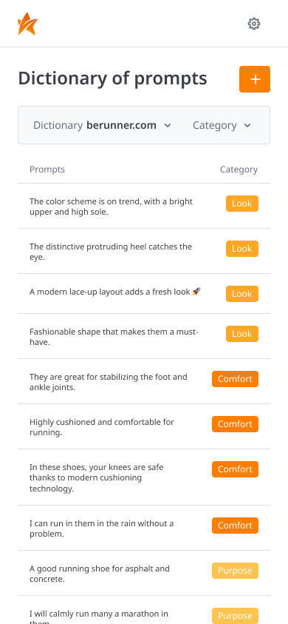
Task: Click Look tag on fashionable shape prompt
Action: point(242,334)
